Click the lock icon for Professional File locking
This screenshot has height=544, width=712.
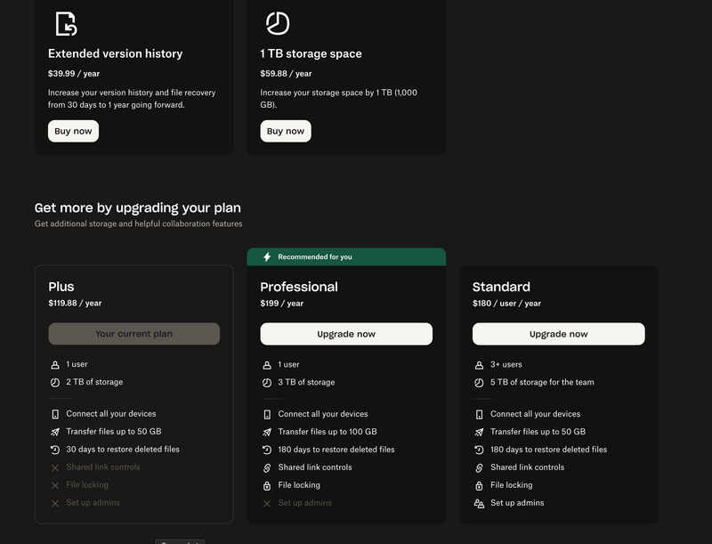click(267, 486)
